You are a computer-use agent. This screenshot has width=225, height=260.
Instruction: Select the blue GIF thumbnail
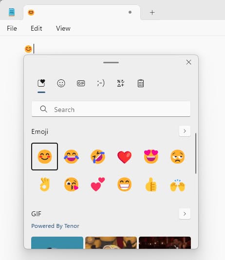[57, 243]
